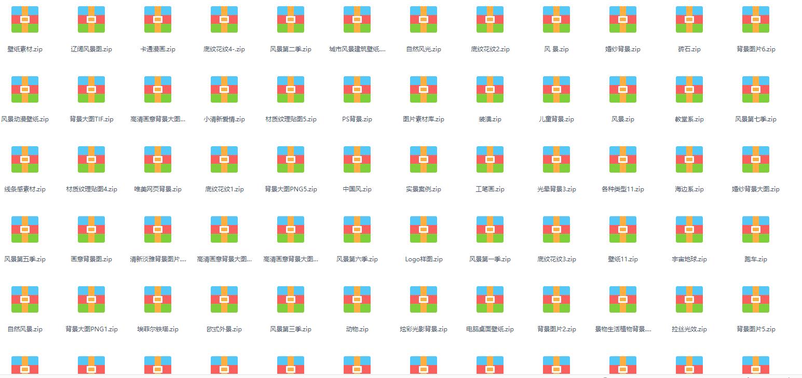This screenshot has height=378, width=802.
Task: Click the label 婚纱背景大图.zip
Action: pos(756,189)
